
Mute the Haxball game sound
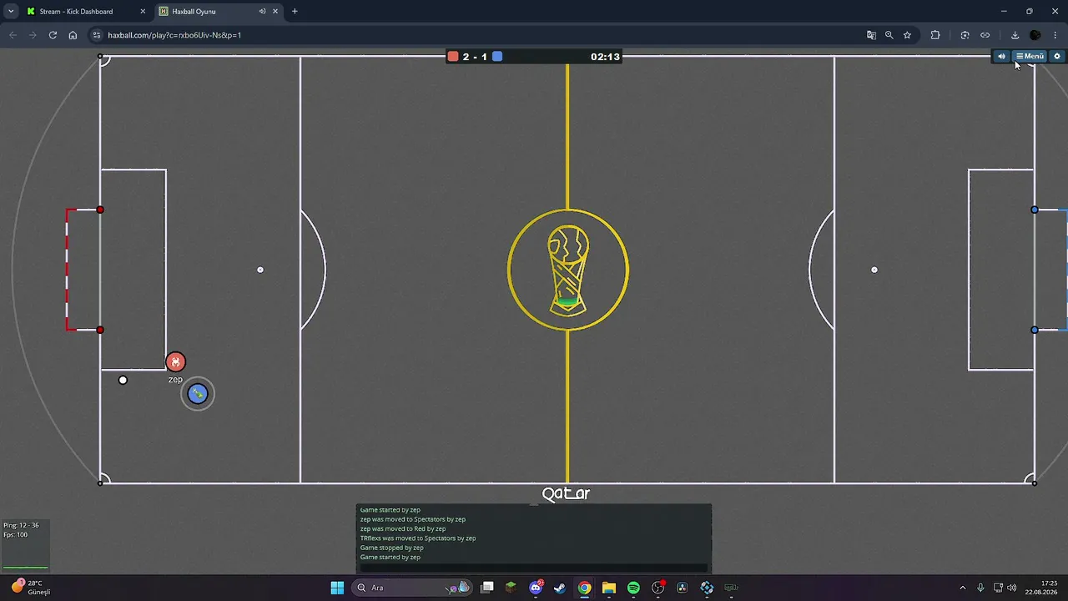(1001, 56)
